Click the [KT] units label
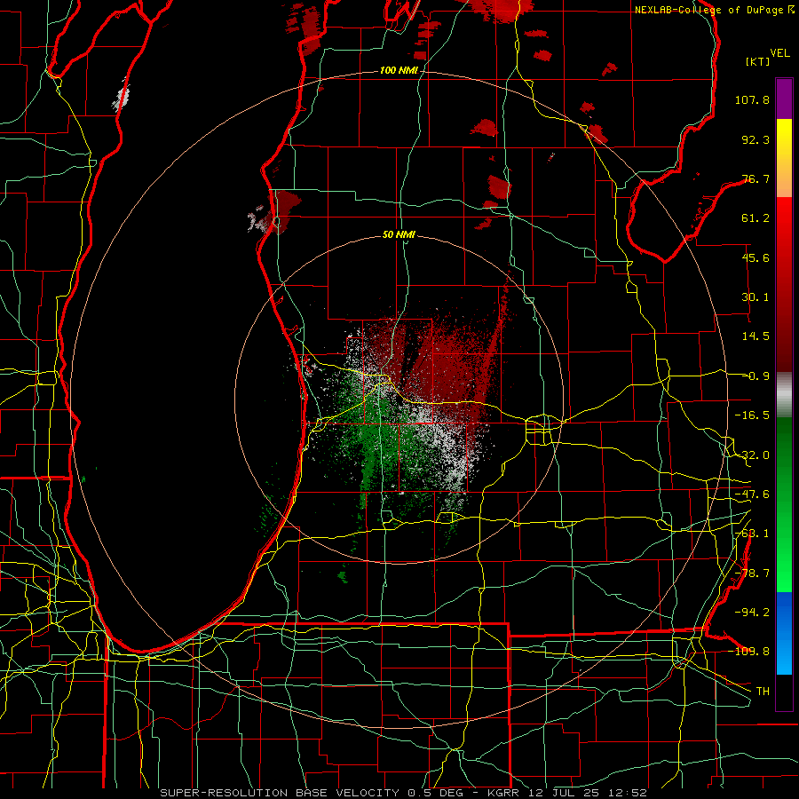Viewport: 799px width, 799px height. pyautogui.click(x=758, y=61)
